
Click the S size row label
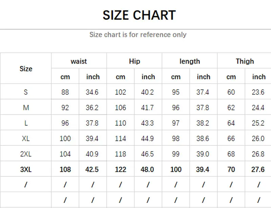click(26, 92)
